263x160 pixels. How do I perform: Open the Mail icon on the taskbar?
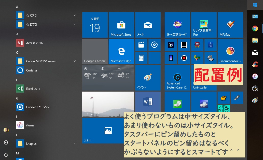tap(255, 52)
